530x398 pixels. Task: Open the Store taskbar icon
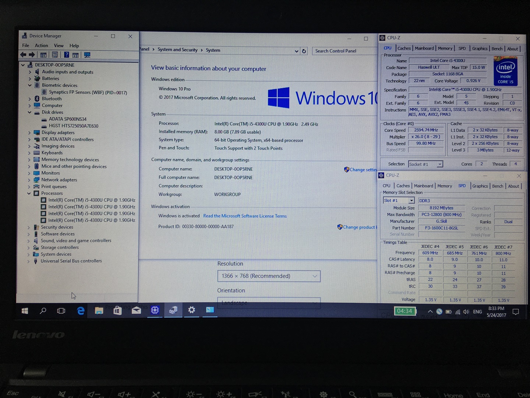coord(117,311)
